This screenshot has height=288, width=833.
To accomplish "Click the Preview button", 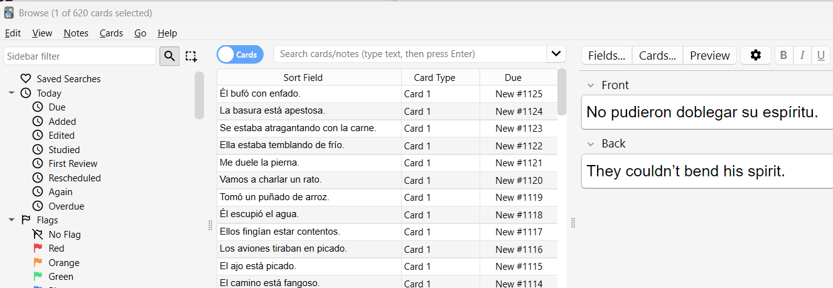I will click(x=709, y=55).
